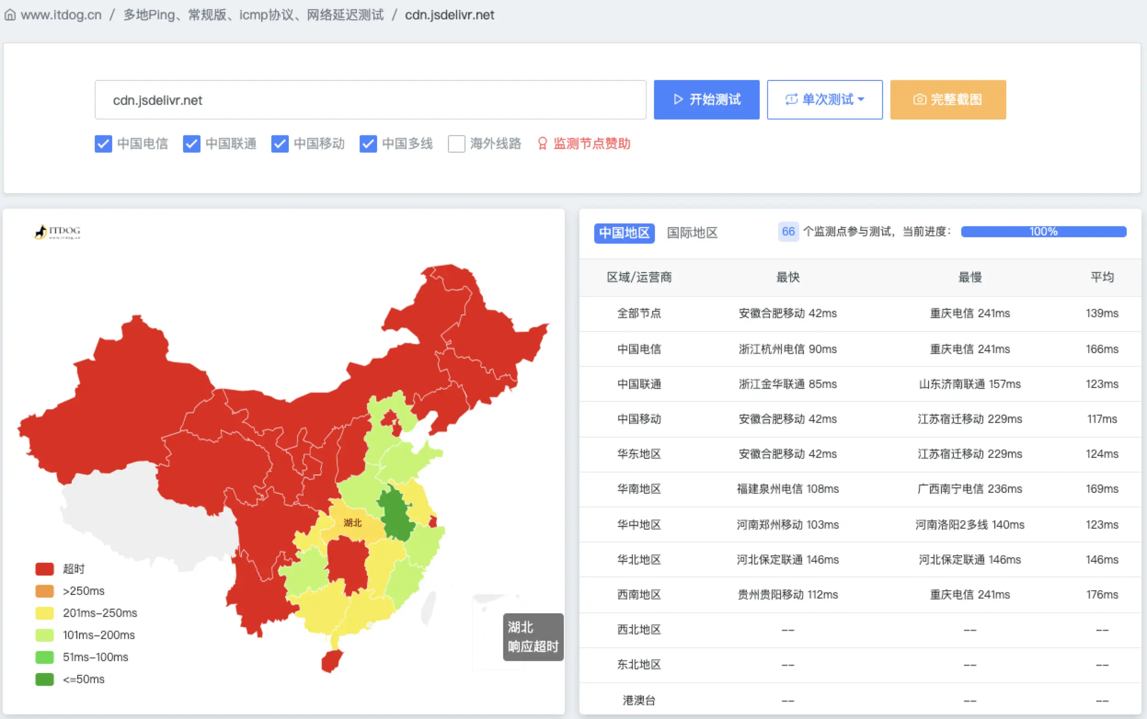
Task: Click the camera icon on 完整截图
Action: click(919, 99)
